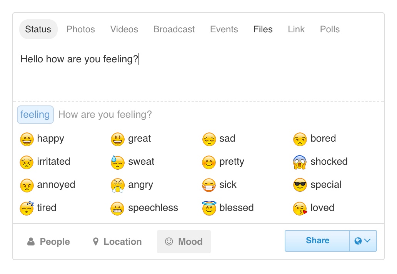Choose the sweat face emoji

point(117,162)
